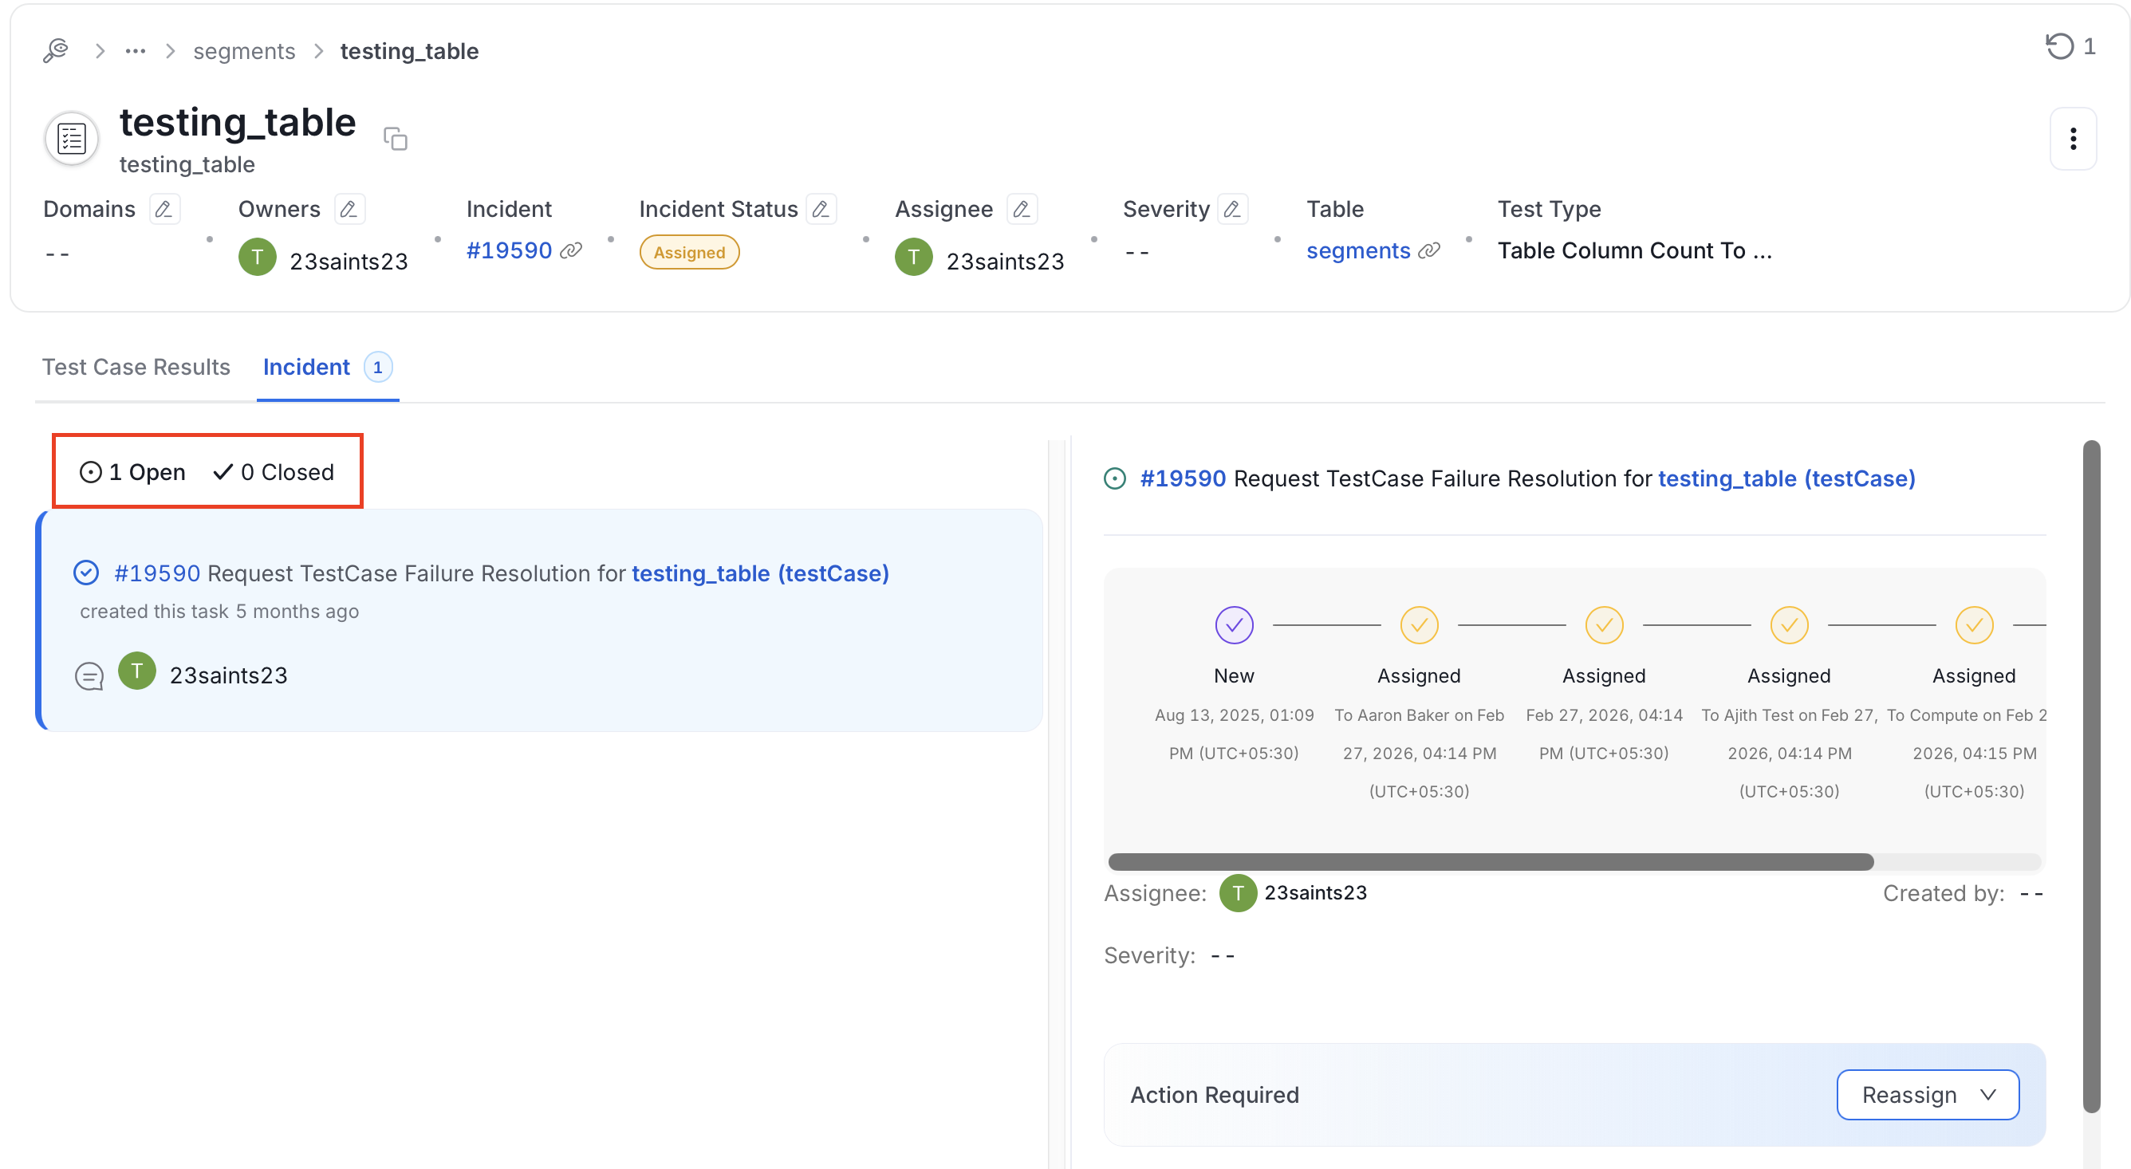Click the horizontal timeline scrollbar
This screenshot has height=1169, width=2131.
coord(1491,862)
